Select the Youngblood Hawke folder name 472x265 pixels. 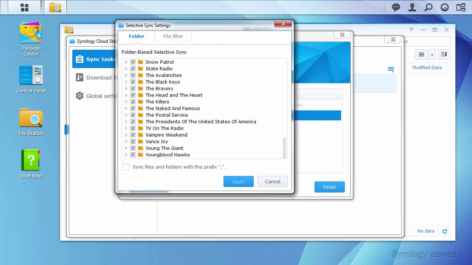click(x=168, y=155)
